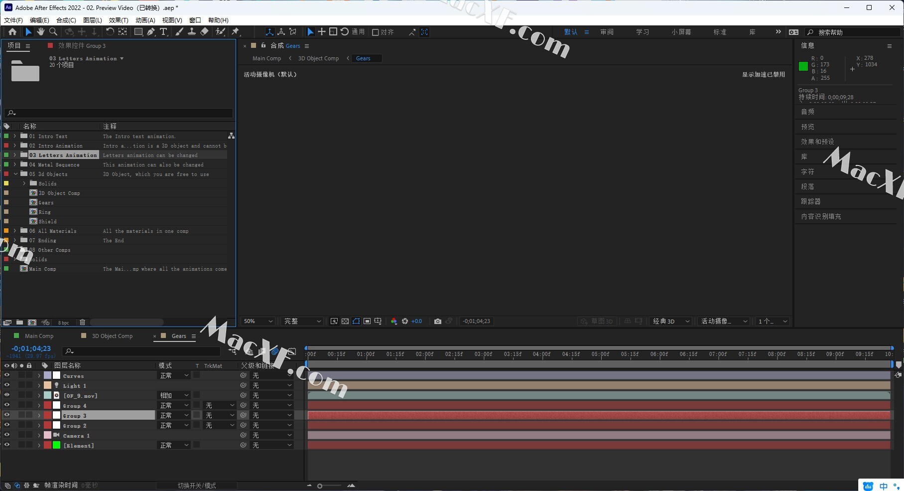This screenshot has height=491, width=904.
Task: Open the 合成(C) menu
Action: (x=66, y=20)
